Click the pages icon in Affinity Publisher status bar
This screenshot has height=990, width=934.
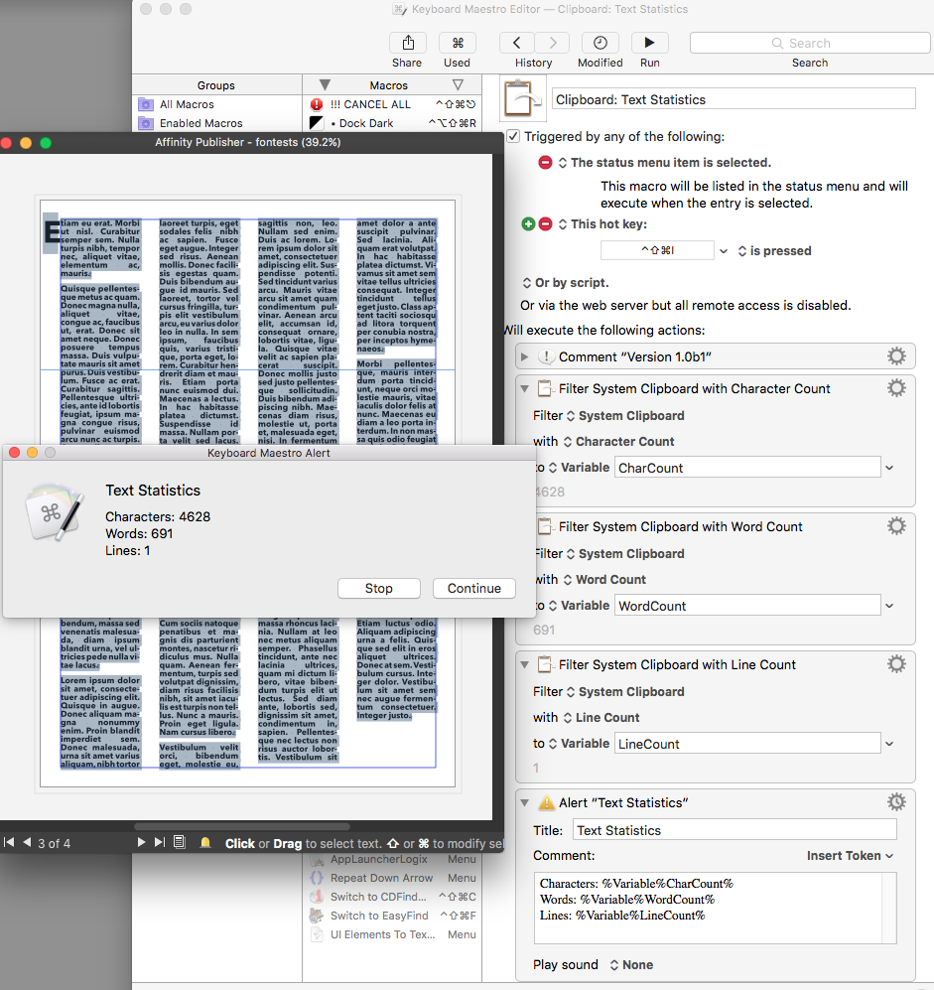pos(180,842)
